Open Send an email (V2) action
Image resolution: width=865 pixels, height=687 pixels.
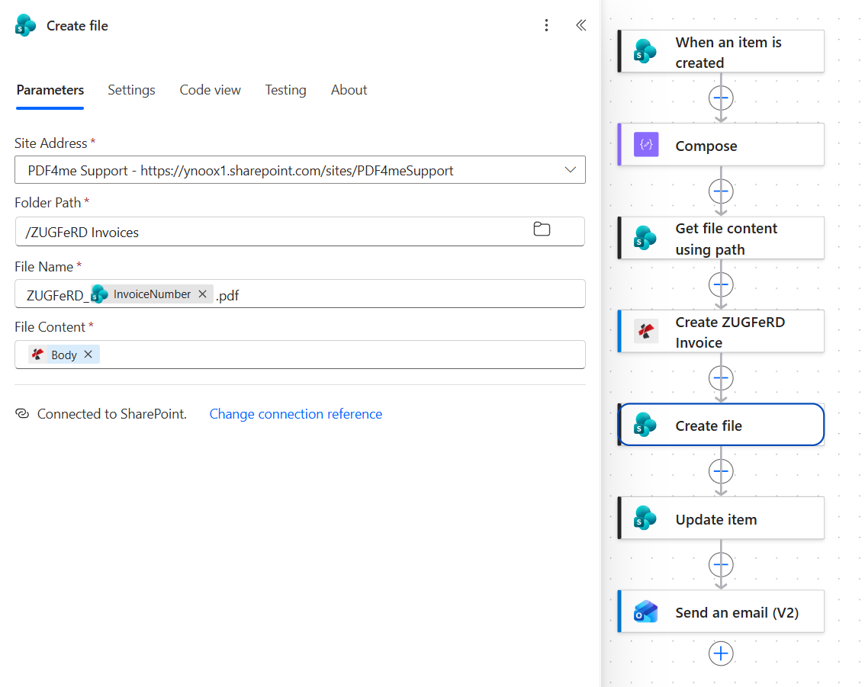721,612
